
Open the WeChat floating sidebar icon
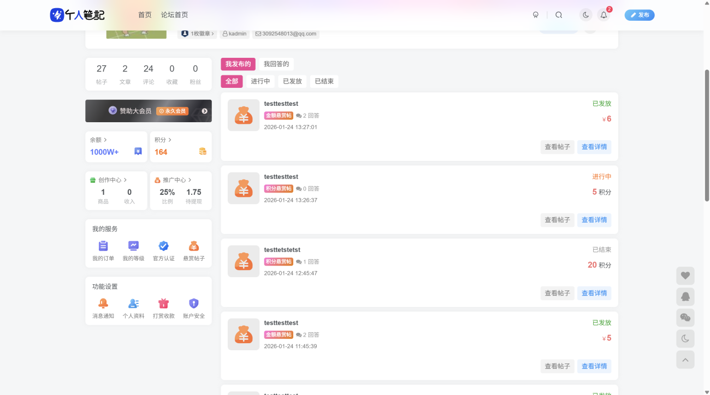click(x=685, y=318)
